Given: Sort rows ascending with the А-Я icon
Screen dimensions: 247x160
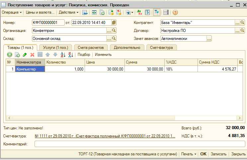Looking at the screenshot, I should 63,55.
